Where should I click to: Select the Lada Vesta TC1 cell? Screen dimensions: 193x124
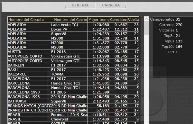[69, 25]
